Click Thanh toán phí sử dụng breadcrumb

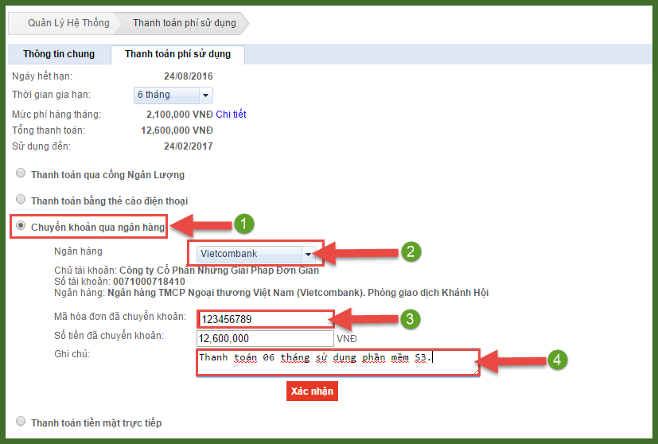point(184,23)
